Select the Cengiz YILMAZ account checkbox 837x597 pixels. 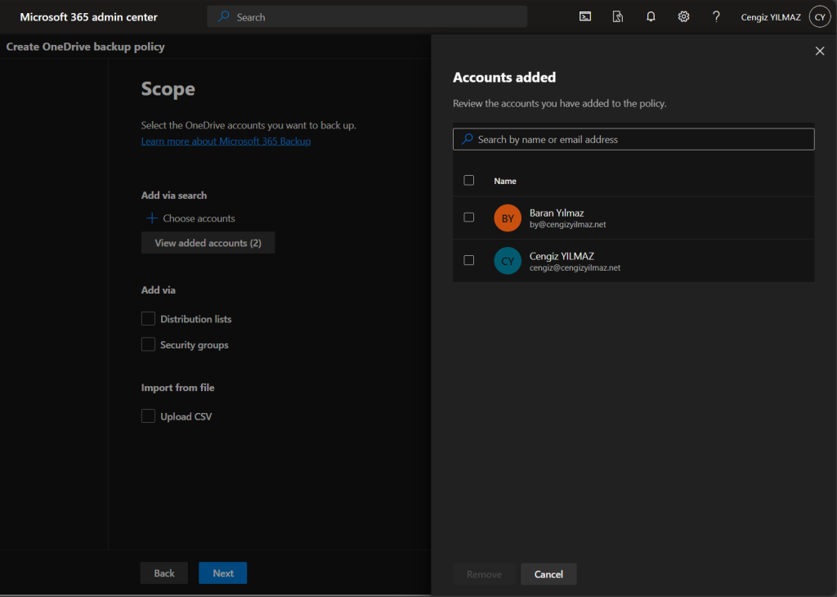point(469,260)
